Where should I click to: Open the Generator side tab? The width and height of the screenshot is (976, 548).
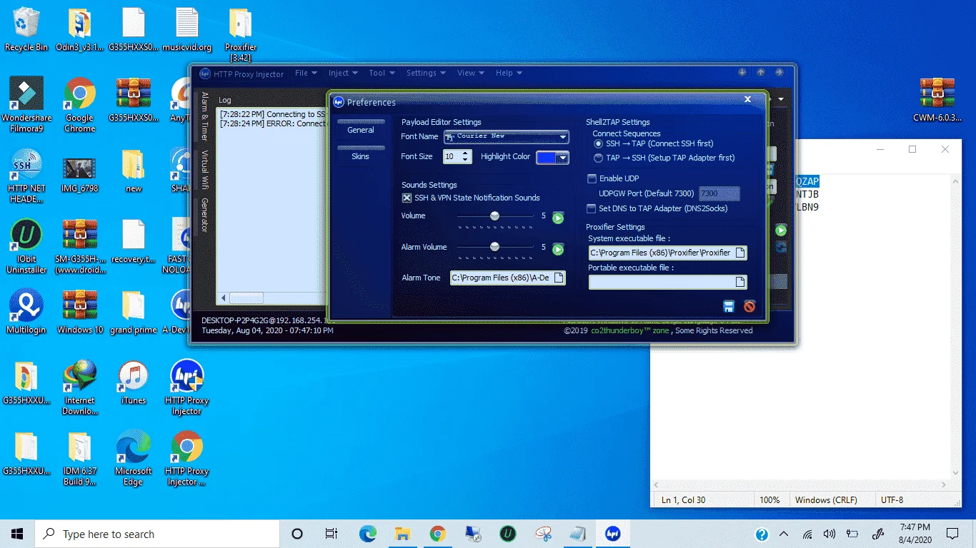(x=204, y=215)
